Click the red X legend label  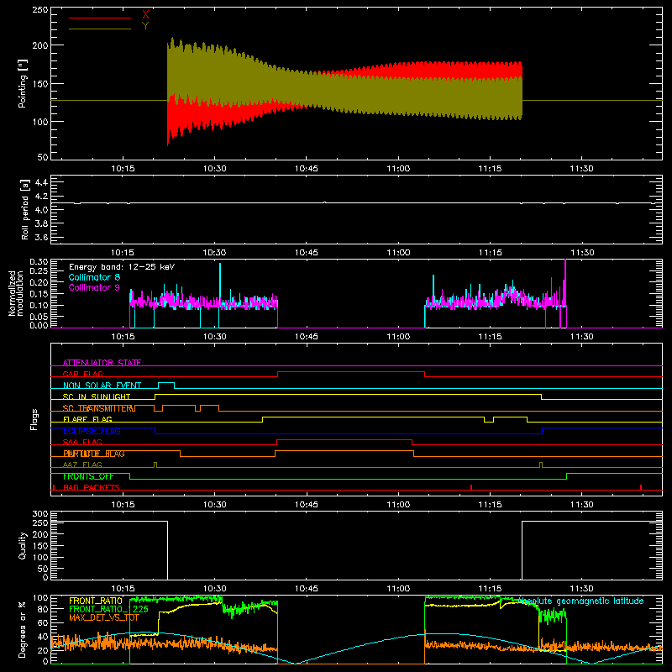click(x=145, y=15)
